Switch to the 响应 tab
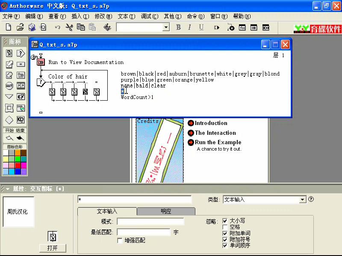The image size is (342, 256). (x=166, y=211)
